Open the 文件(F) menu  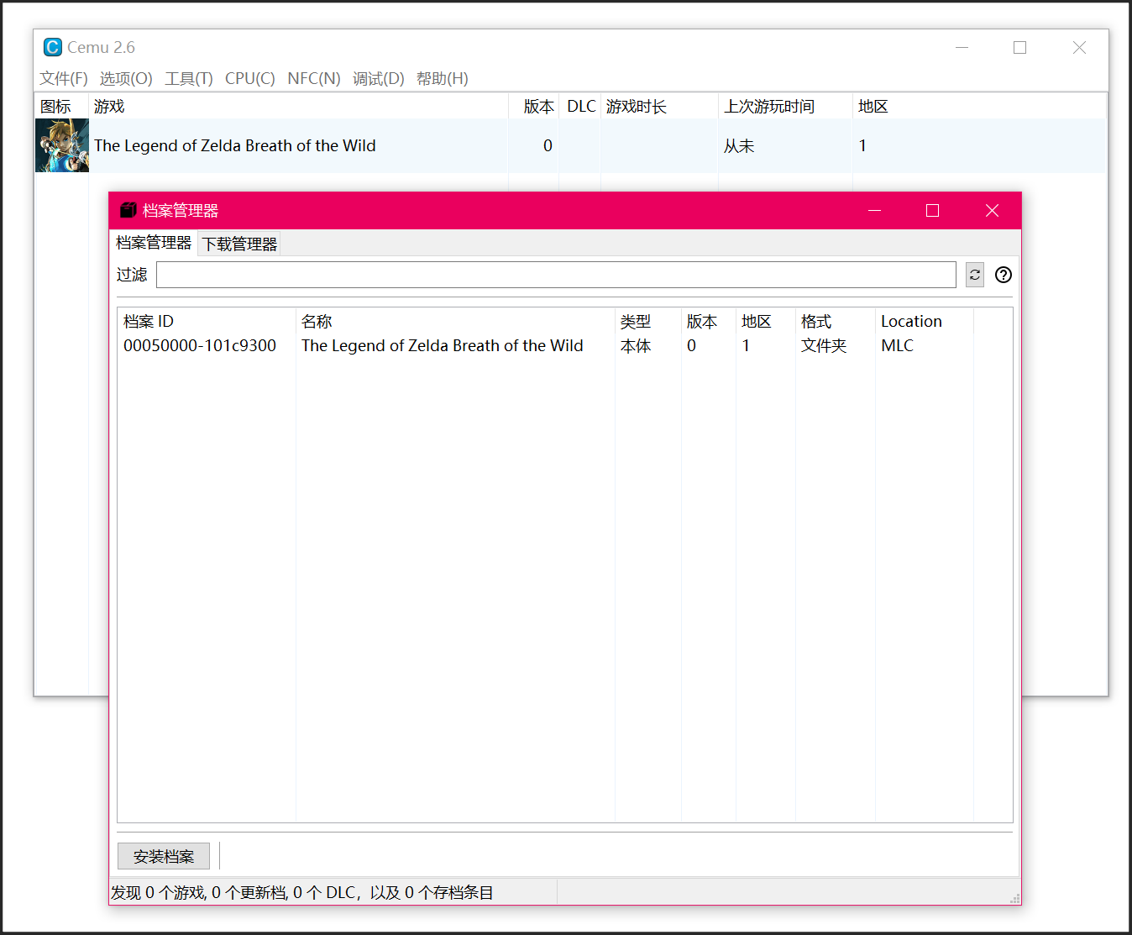[64, 78]
